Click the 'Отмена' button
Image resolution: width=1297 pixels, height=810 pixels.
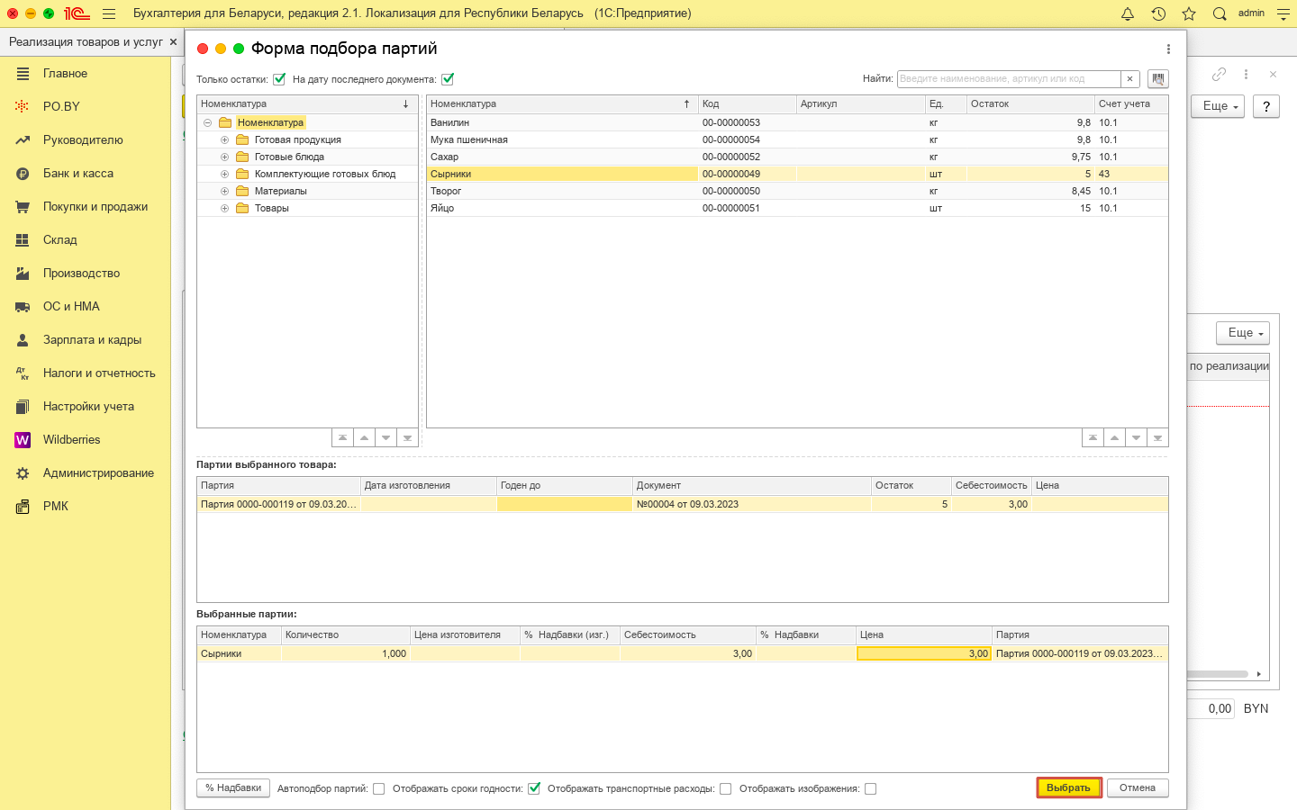pos(1137,788)
